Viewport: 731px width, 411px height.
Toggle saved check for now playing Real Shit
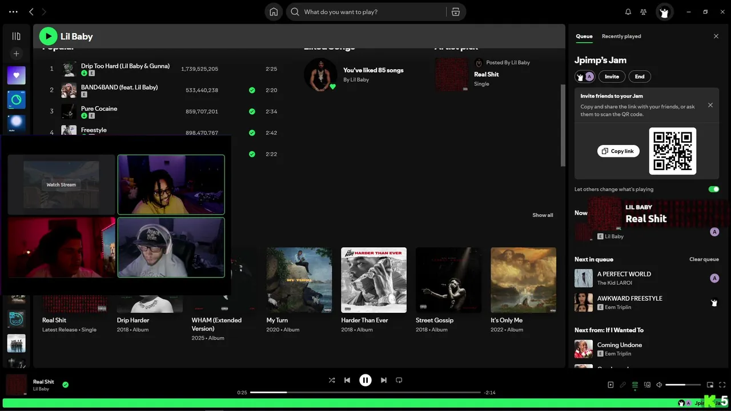[x=65, y=385]
